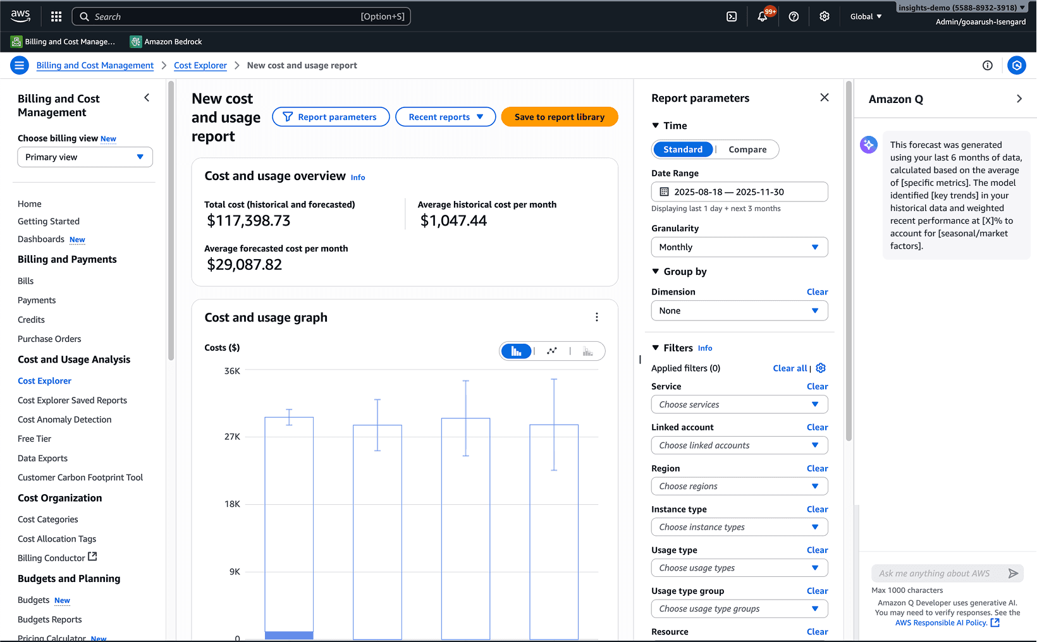Open the insights-demo account menu

click(x=961, y=8)
